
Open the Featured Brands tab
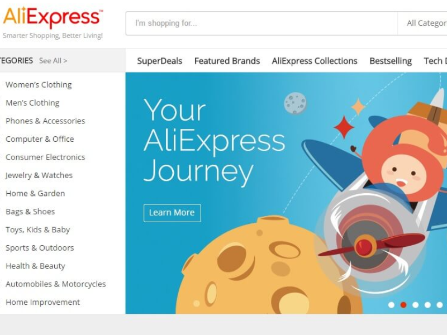point(227,61)
